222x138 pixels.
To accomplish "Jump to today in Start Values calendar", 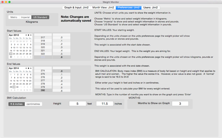I will click(x=28, y=35).
